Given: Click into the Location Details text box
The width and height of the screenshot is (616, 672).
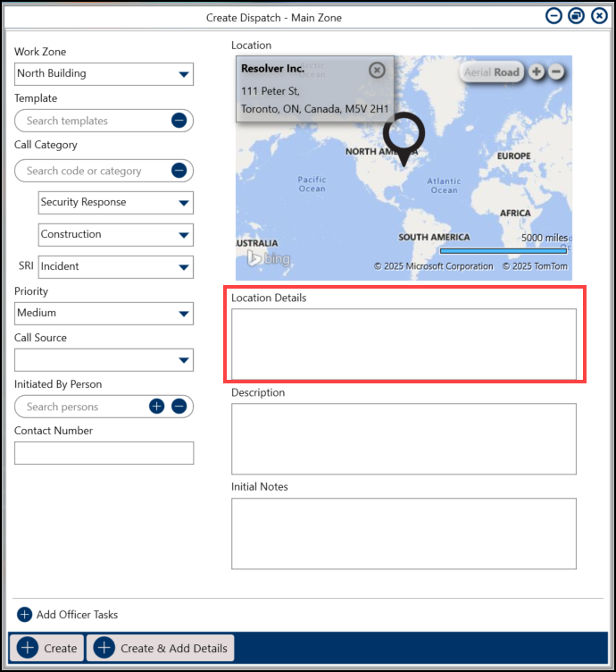Looking at the screenshot, I should click(x=404, y=344).
